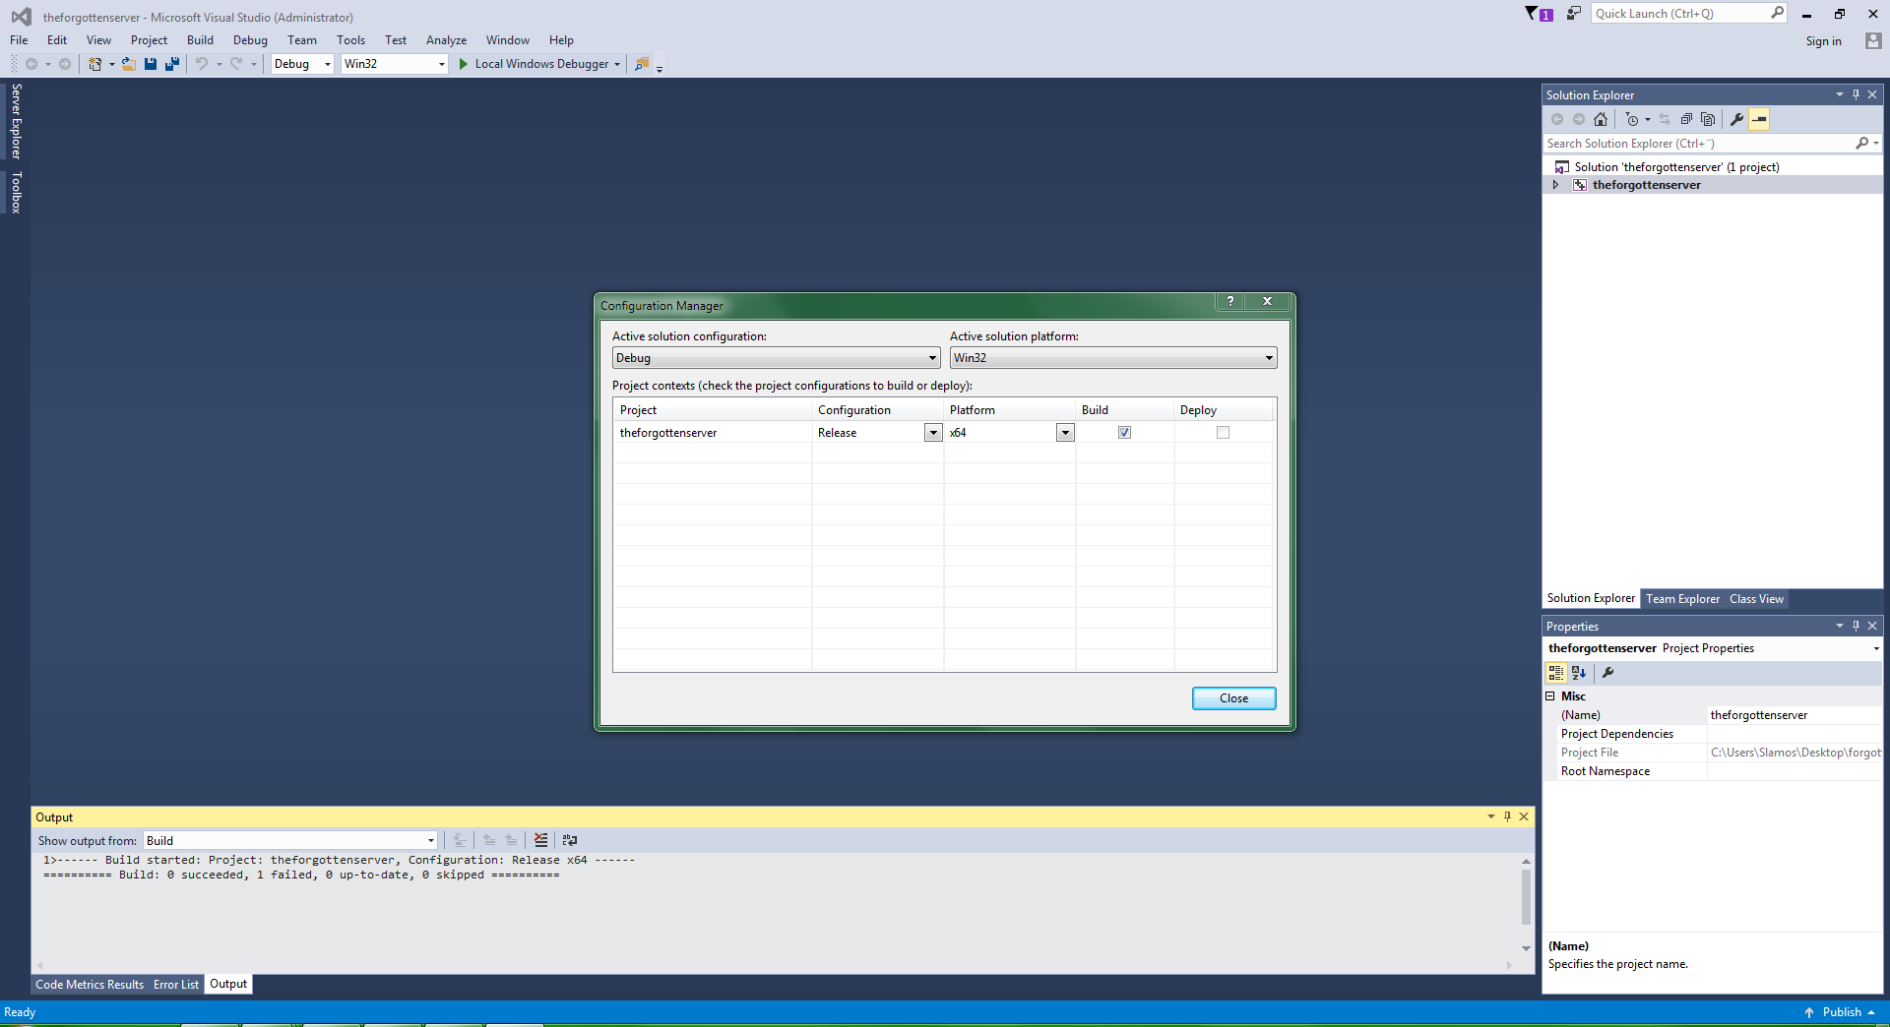The image size is (1890, 1027).
Task: Open Active solution platform dropdown
Action: coord(1113,358)
